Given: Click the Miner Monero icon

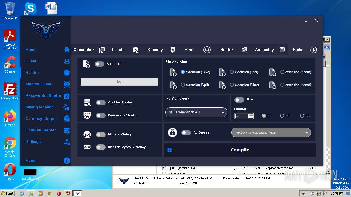Looking at the screenshot, I should (x=207, y=50).
